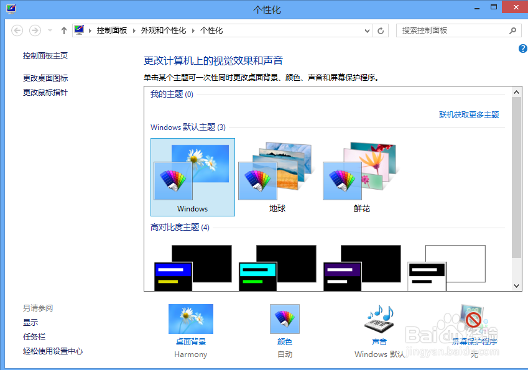This screenshot has width=528, height=370.
Task: Select the Windows theme
Action: coord(193,177)
